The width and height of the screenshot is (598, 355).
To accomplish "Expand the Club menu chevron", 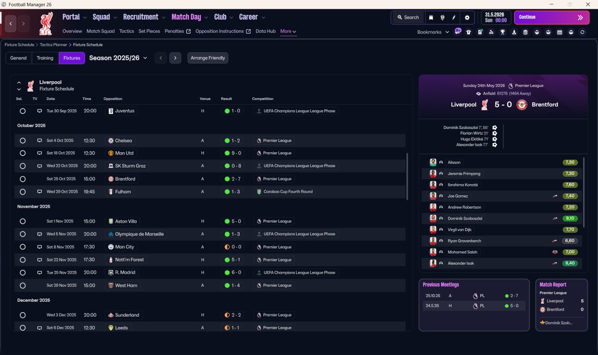I will click(x=231, y=18).
